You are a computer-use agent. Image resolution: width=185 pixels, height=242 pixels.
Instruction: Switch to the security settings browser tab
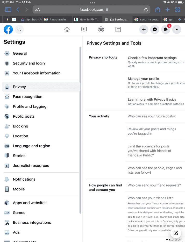click(147, 19)
